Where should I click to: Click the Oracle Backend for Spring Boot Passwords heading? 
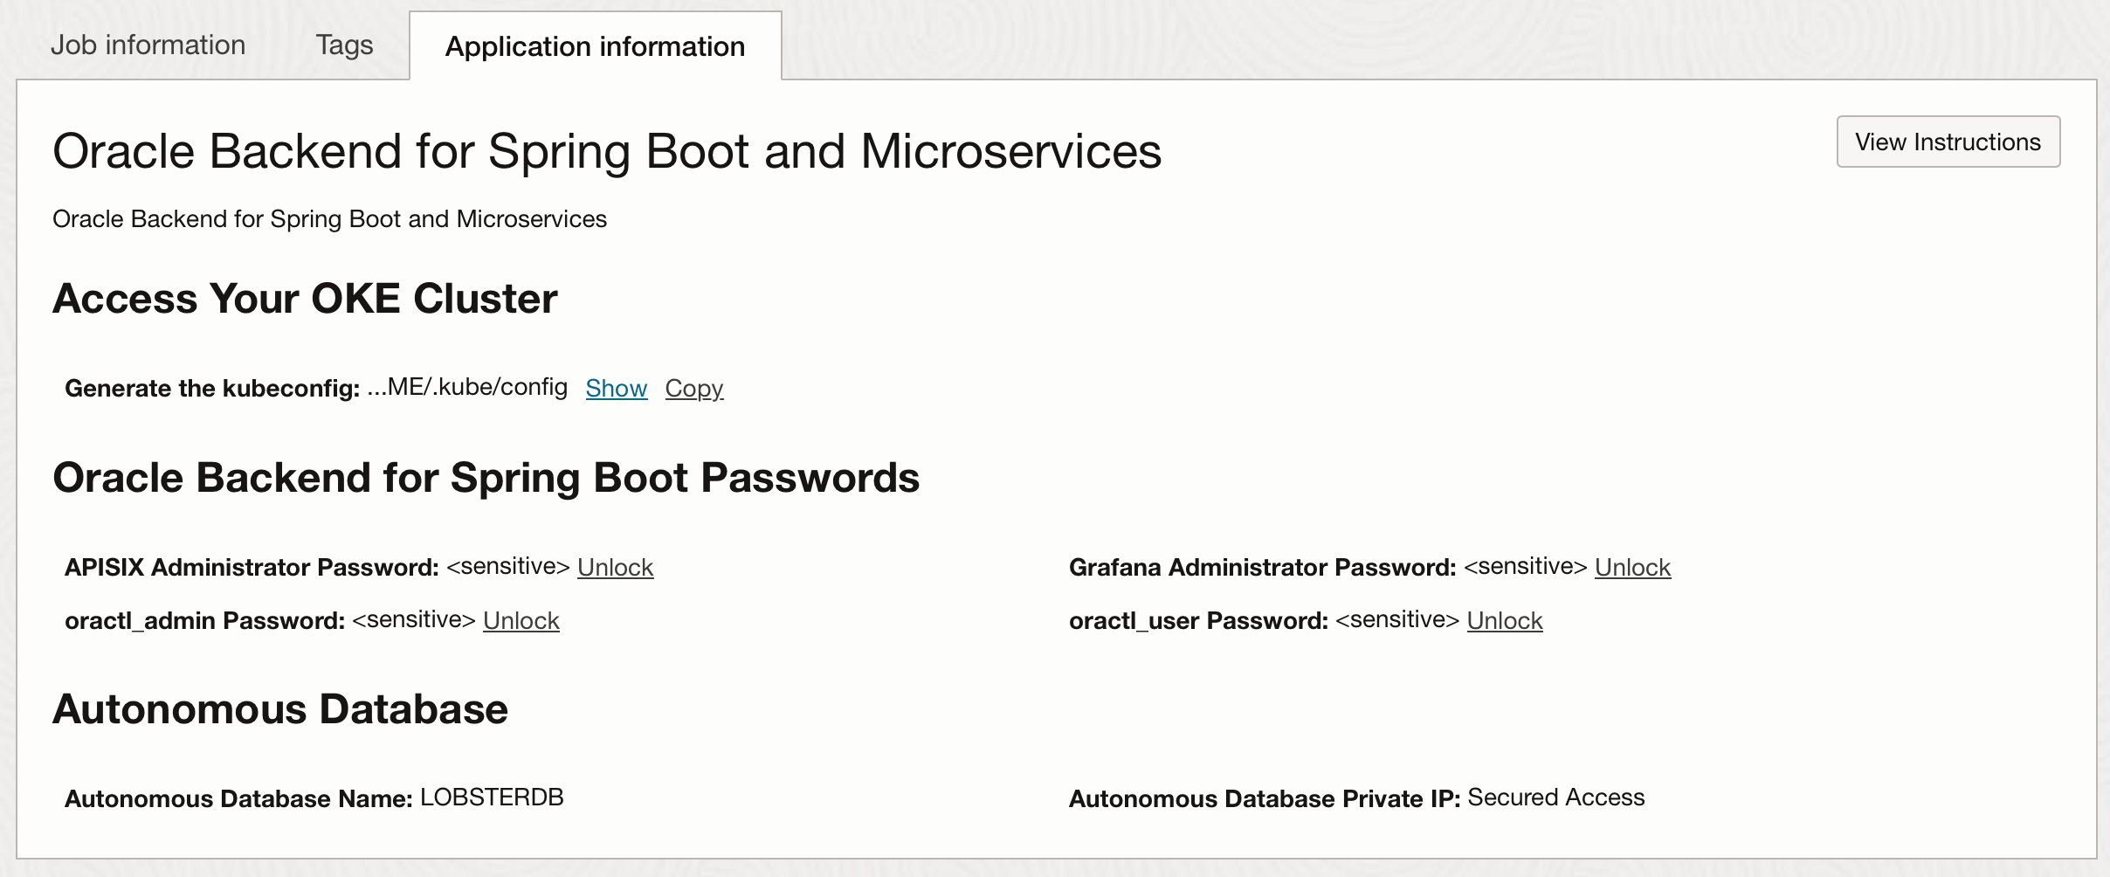[486, 479]
